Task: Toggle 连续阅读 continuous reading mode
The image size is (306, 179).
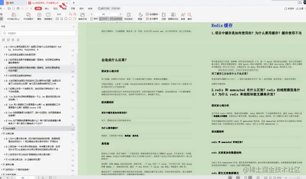Action: click(116, 19)
